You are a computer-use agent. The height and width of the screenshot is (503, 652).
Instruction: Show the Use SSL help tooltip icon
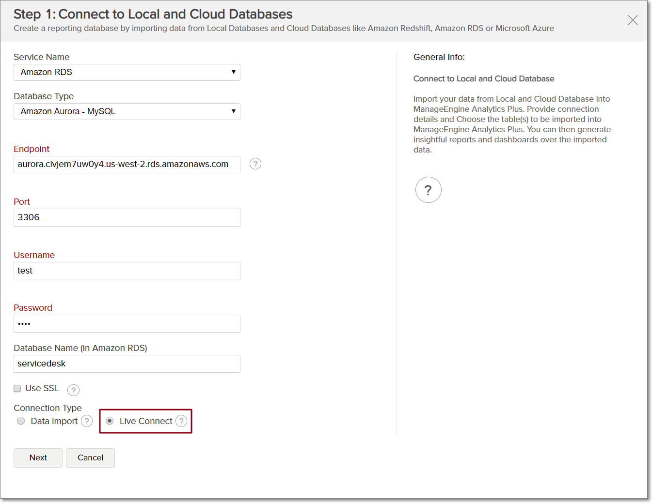(73, 390)
